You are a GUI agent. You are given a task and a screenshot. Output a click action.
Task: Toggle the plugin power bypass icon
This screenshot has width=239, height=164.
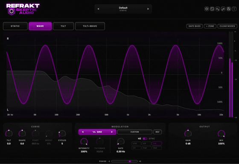(x=207, y=9)
